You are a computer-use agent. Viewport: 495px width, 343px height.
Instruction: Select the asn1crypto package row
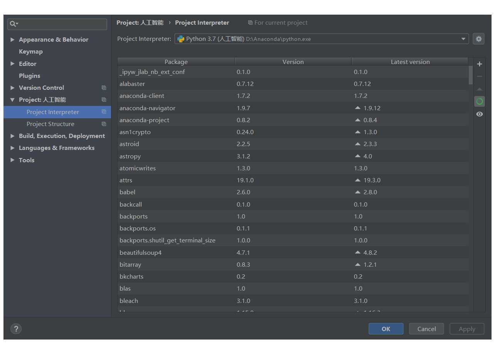click(293, 132)
